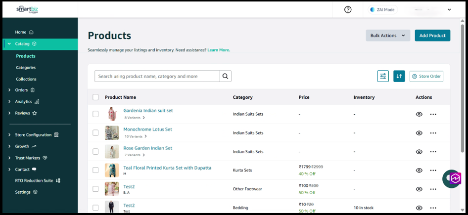Open the Bulk Actions dropdown
This screenshot has height=215, width=468.
pyautogui.click(x=388, y=36)
